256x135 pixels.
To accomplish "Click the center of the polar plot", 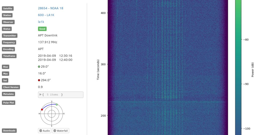I will coord(51,114).
